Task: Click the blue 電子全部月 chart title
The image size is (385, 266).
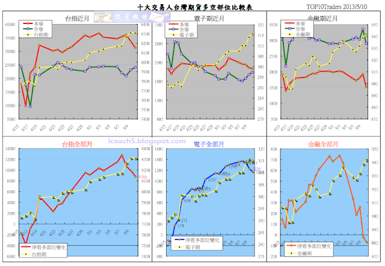Action: [x=209, y=144]
